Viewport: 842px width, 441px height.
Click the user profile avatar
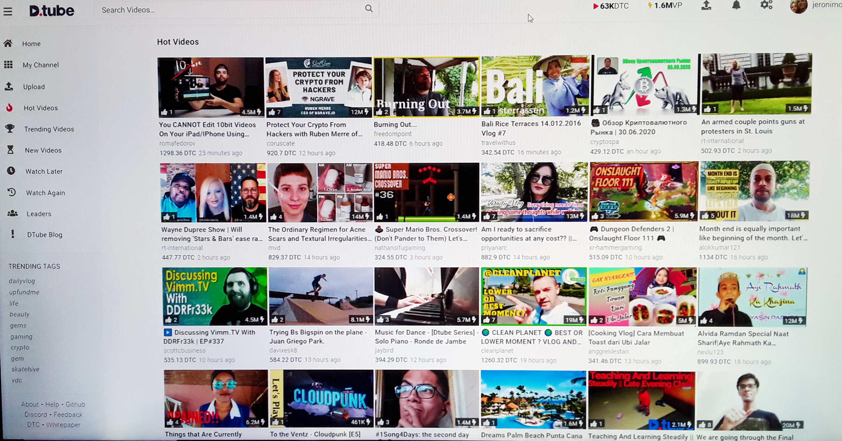coord(799,6)
